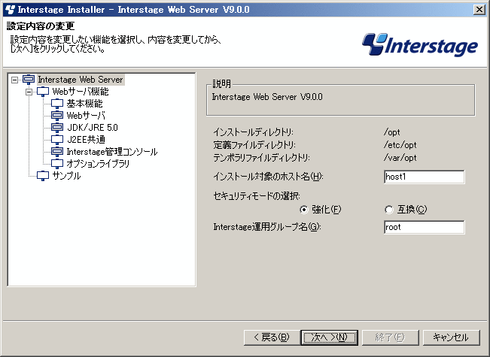Screen dimensions: 490x357
Task: Proceed with the 次へ(N) button
Action: tap(330, 337)
